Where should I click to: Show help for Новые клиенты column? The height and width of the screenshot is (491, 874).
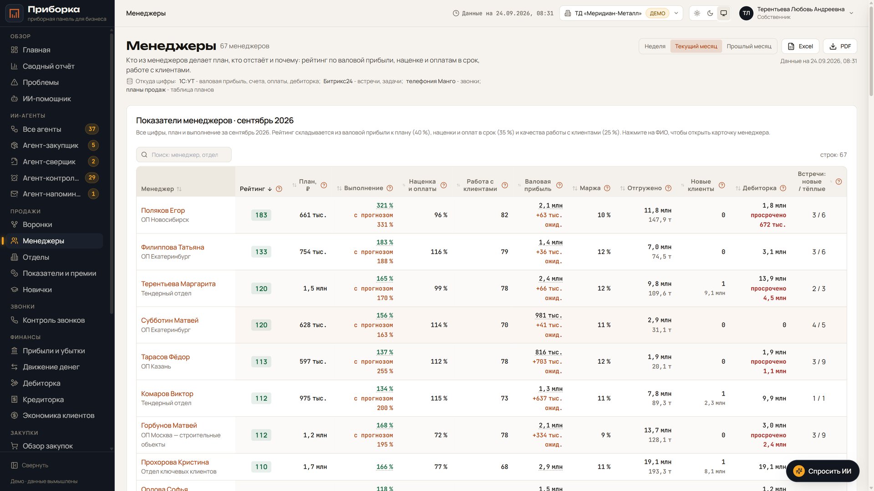point(722,185)
